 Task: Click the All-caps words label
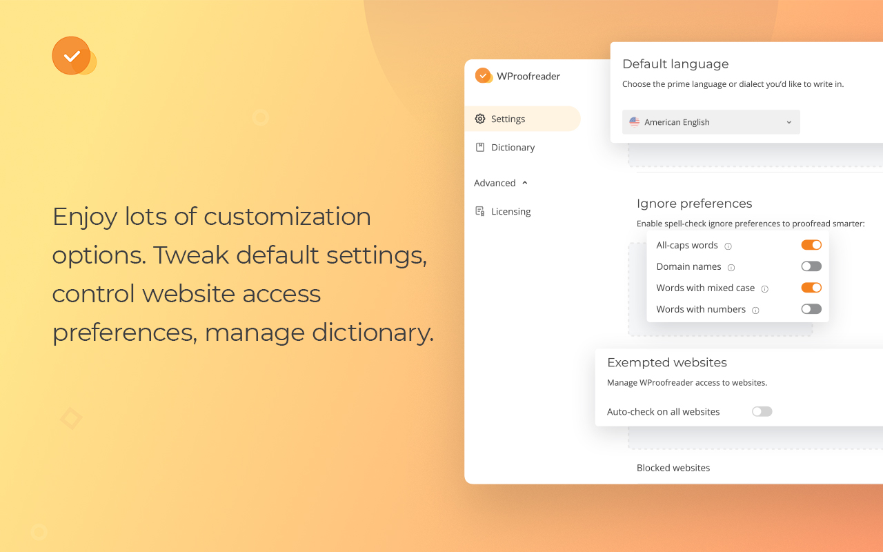coord(687,245)
